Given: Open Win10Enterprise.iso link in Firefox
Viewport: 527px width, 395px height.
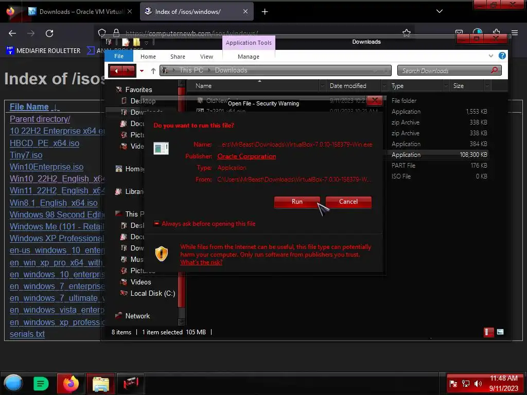Looking at the screenshot, I should click(46, 167).
